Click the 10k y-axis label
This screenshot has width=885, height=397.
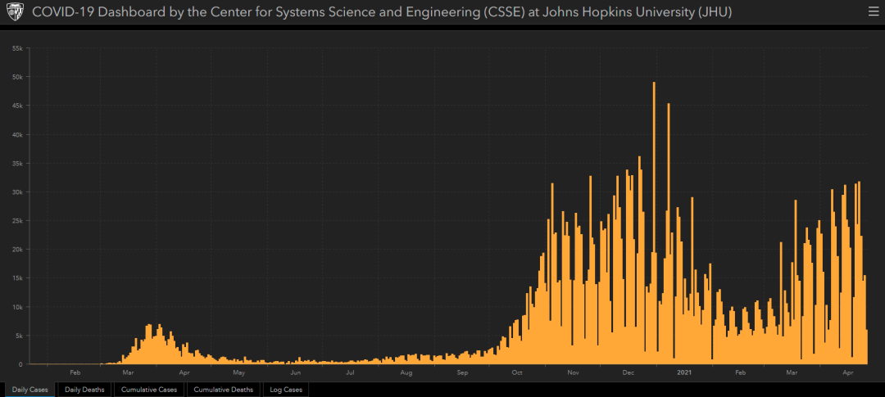17,307
